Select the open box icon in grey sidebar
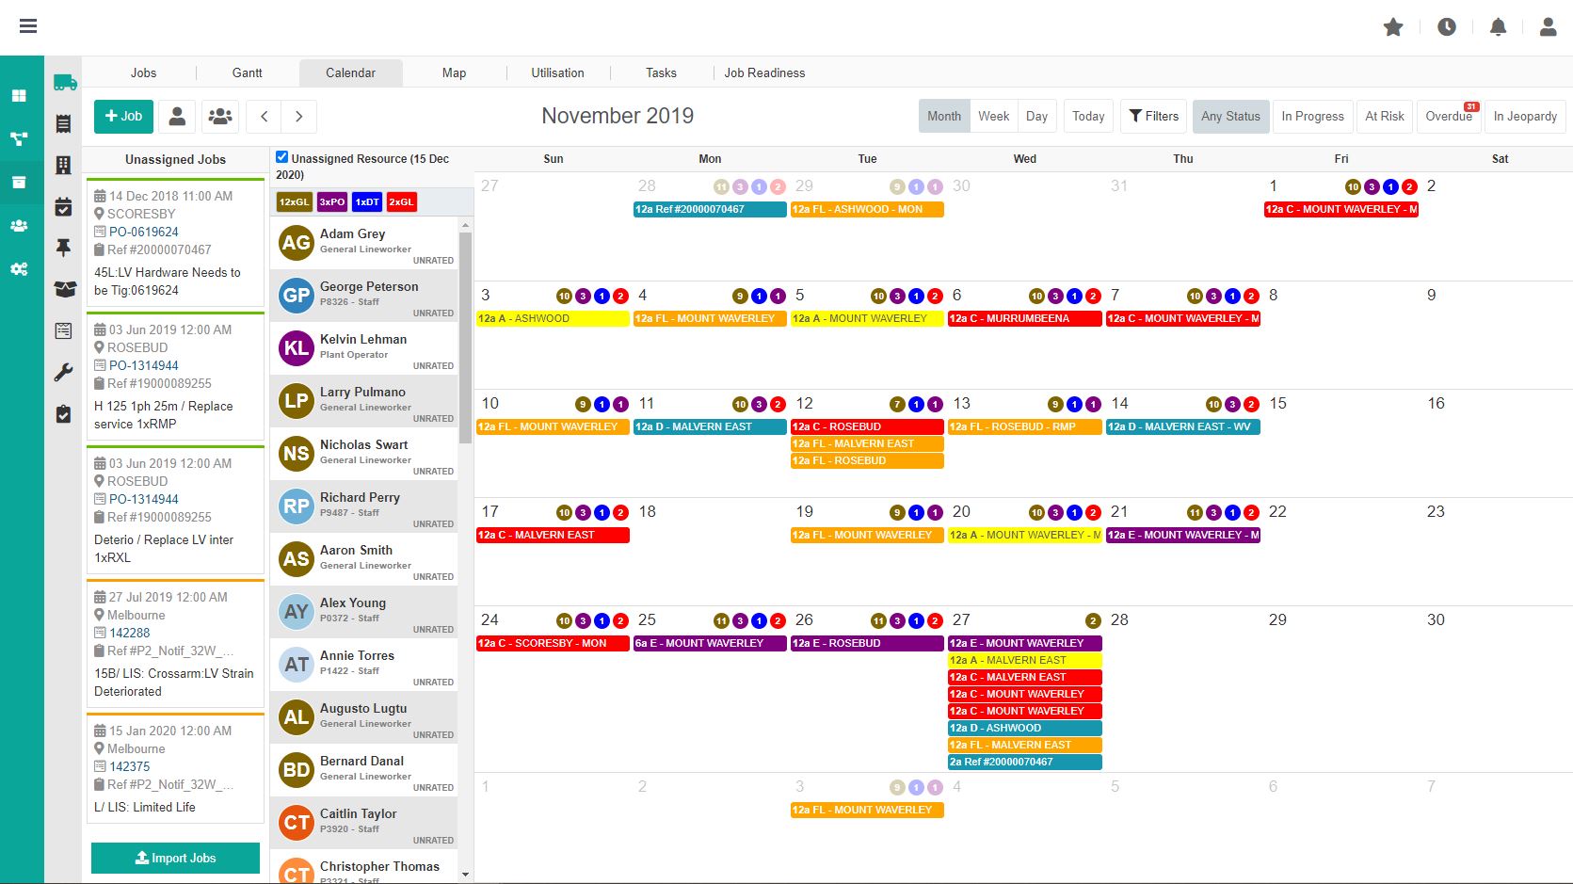The height and width of the screenshot is (884, 1573). click(x=64, y=289)
